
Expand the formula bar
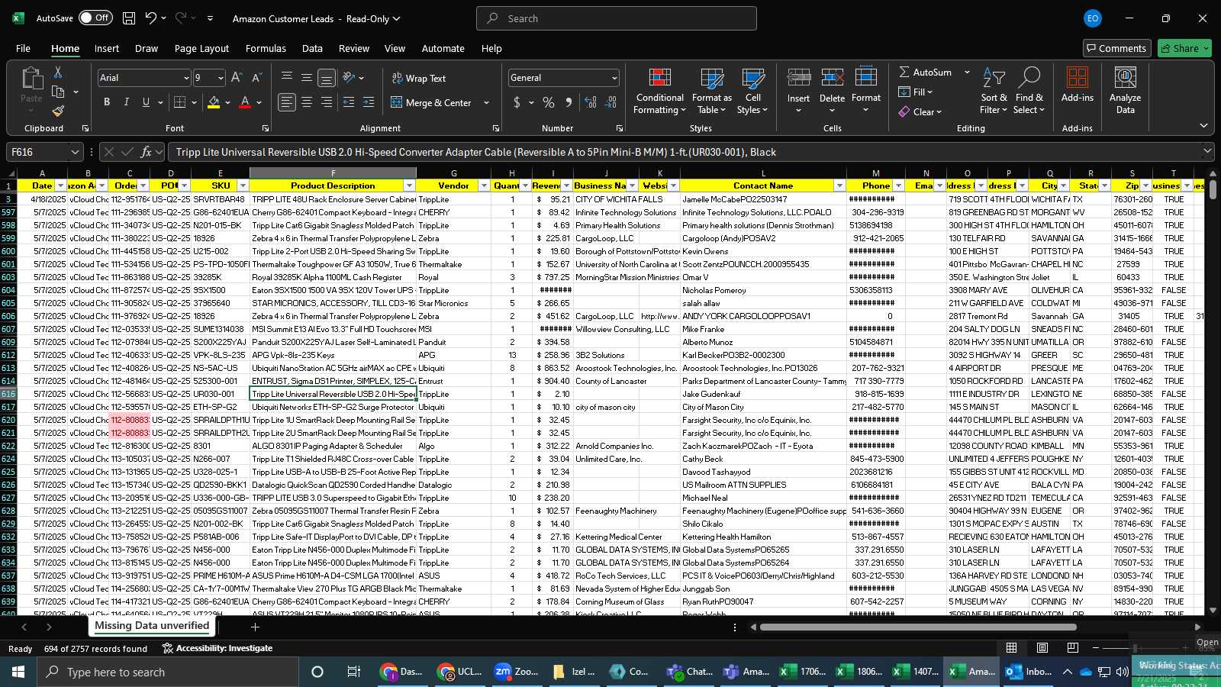[1207, 151]
